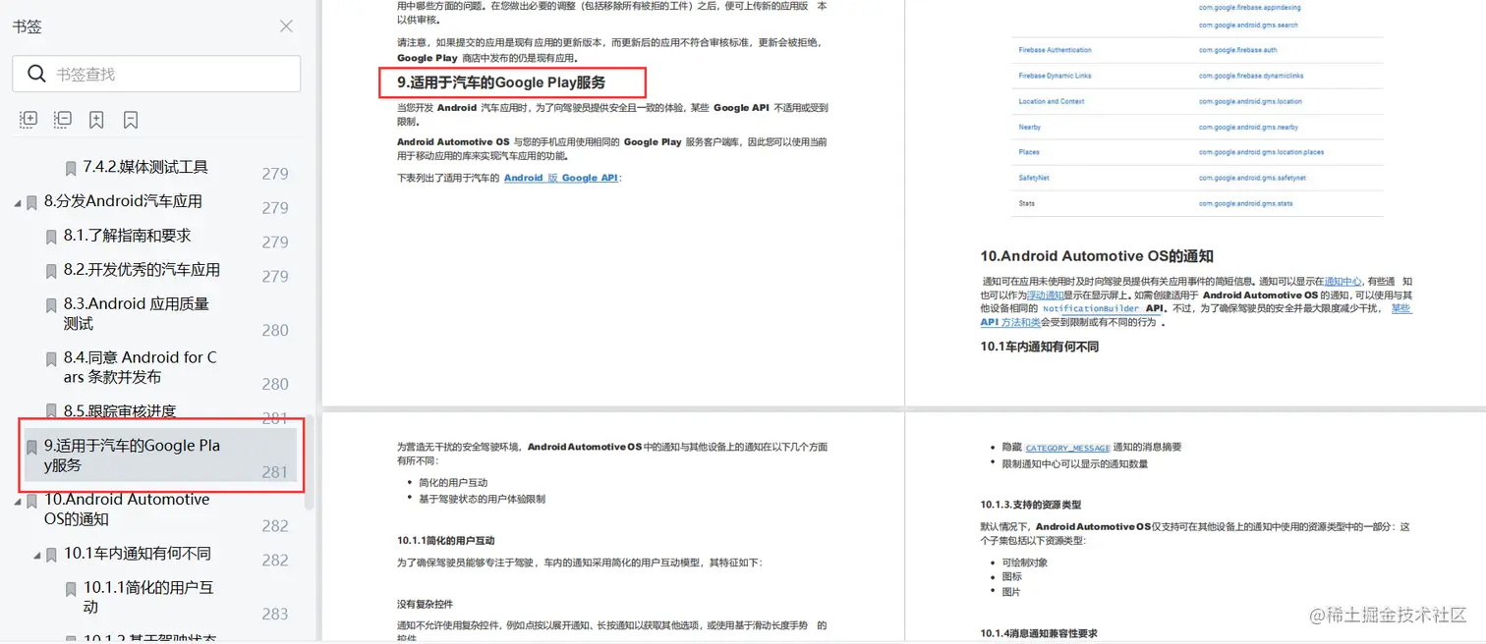Viewport: 1486px width, 644px height.
Task: Open bookmark 8.分发Android汽车应用
Action: 123,201
